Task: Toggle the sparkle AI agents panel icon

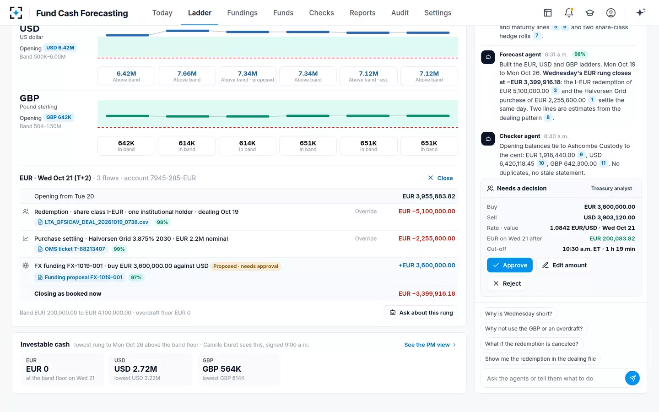Action: tap(641, 12)
